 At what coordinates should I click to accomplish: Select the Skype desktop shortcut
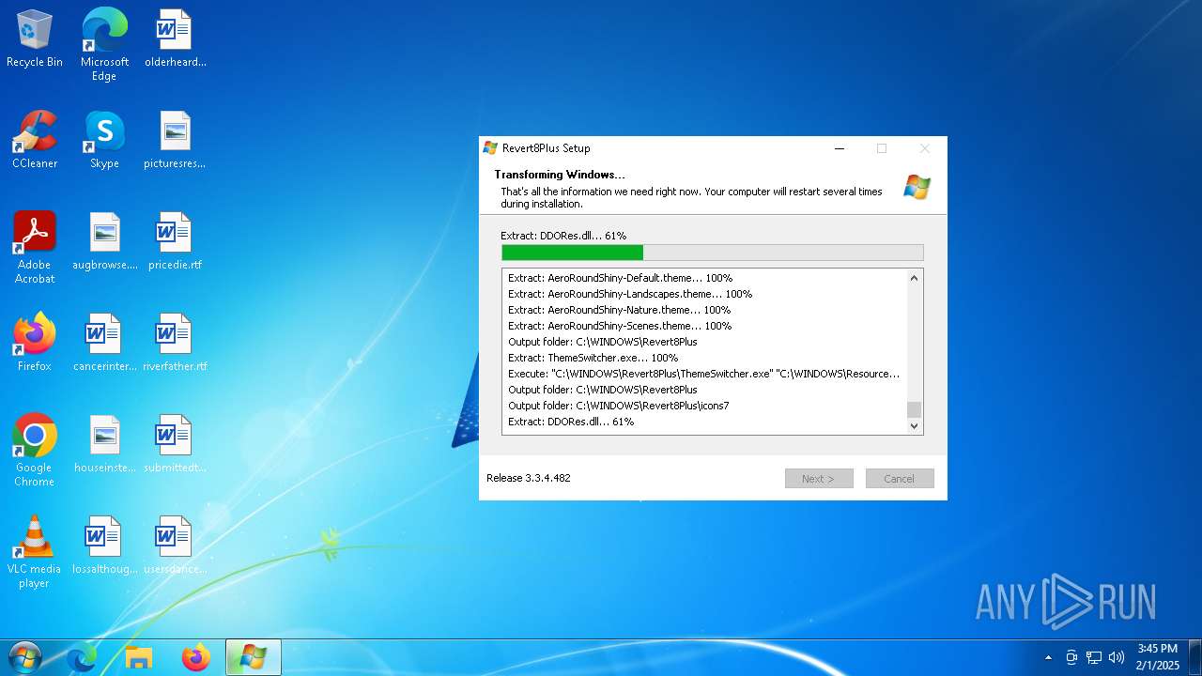pyautogui.click(x=104, y=140)
